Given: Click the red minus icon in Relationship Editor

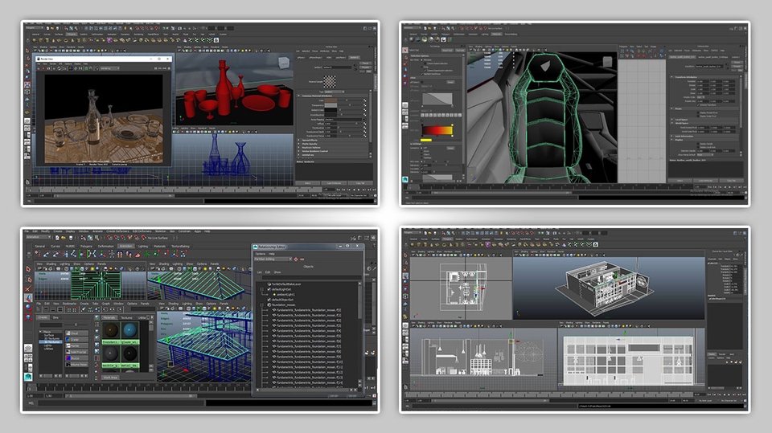Looking at the screenshot, I should pos(302,259).
